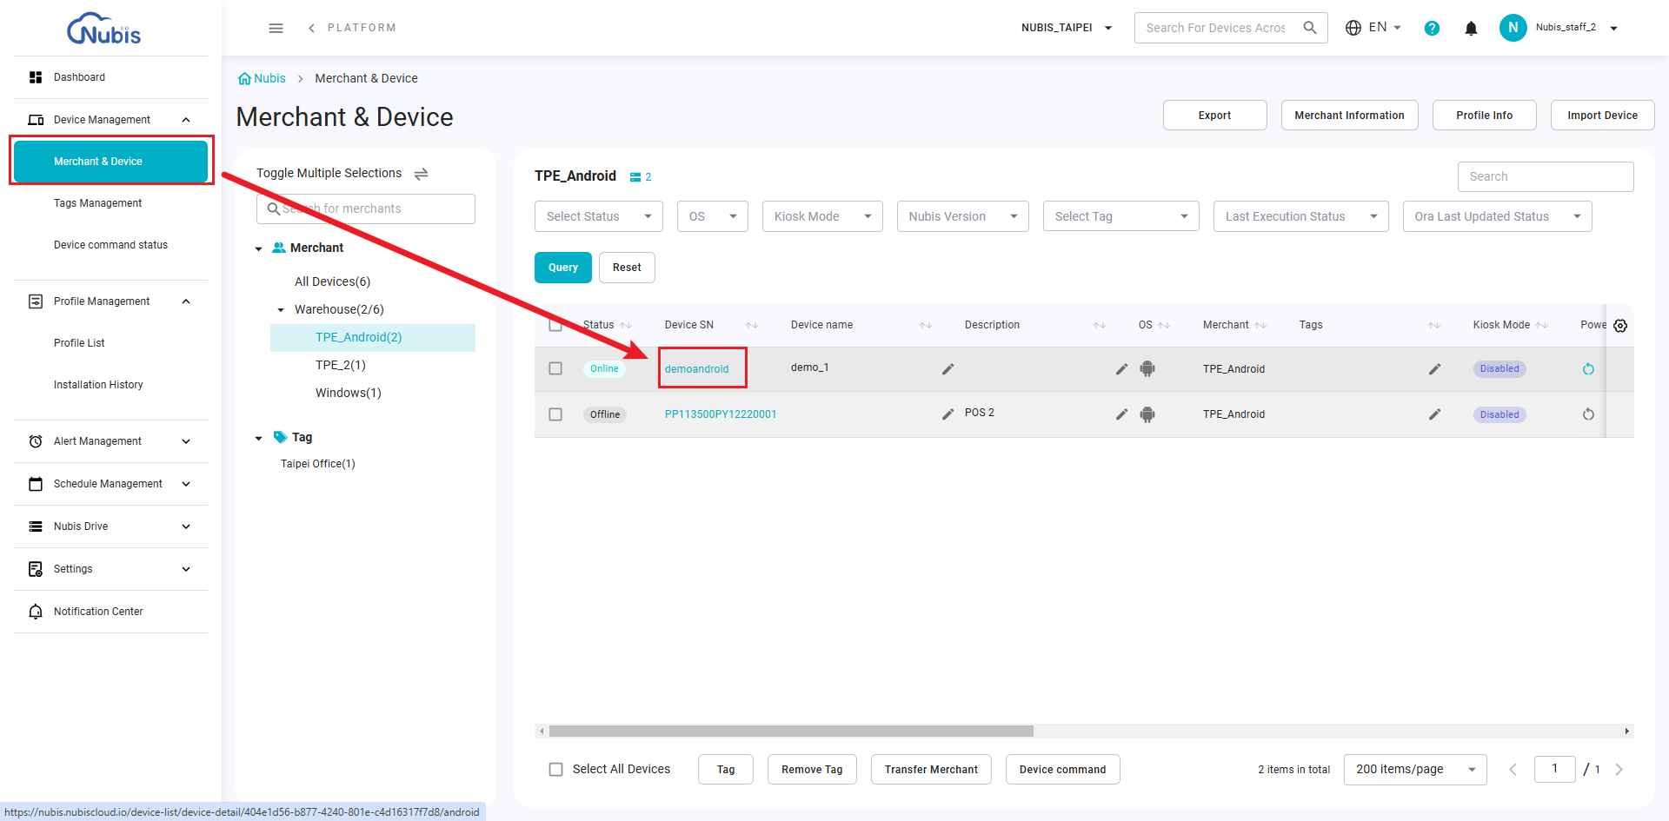This screenshot has height=821, width=1669.
Task: Click the Query button
Action: pyautogui.click(x=563, y=268)
